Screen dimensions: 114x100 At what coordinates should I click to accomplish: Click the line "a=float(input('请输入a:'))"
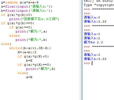(27, 6)
